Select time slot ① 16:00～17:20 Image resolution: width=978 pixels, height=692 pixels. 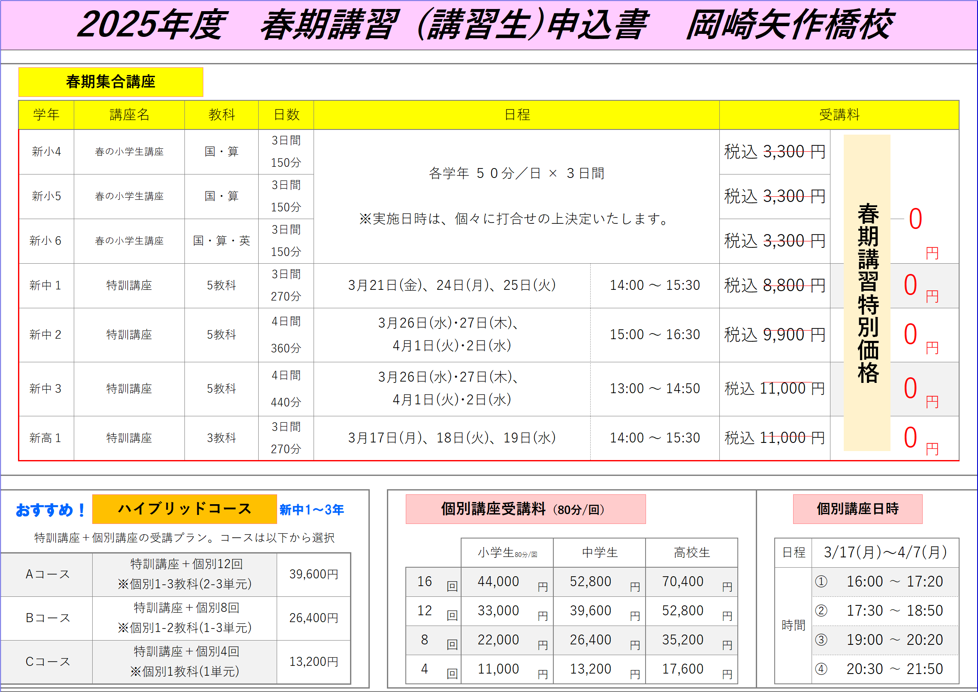pos(884,582)
